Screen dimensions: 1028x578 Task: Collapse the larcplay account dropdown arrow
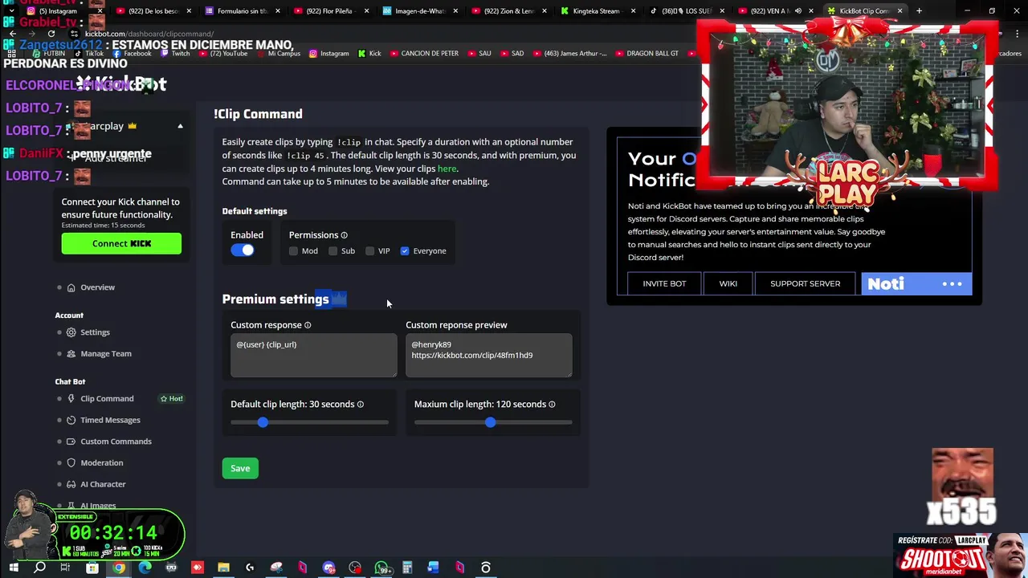coord(180,127)
